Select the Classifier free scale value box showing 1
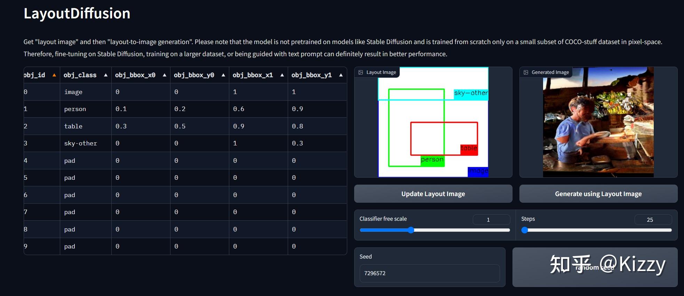Image resolution: width=684 pixels, height=296 pixels. [x=491, y=219]
